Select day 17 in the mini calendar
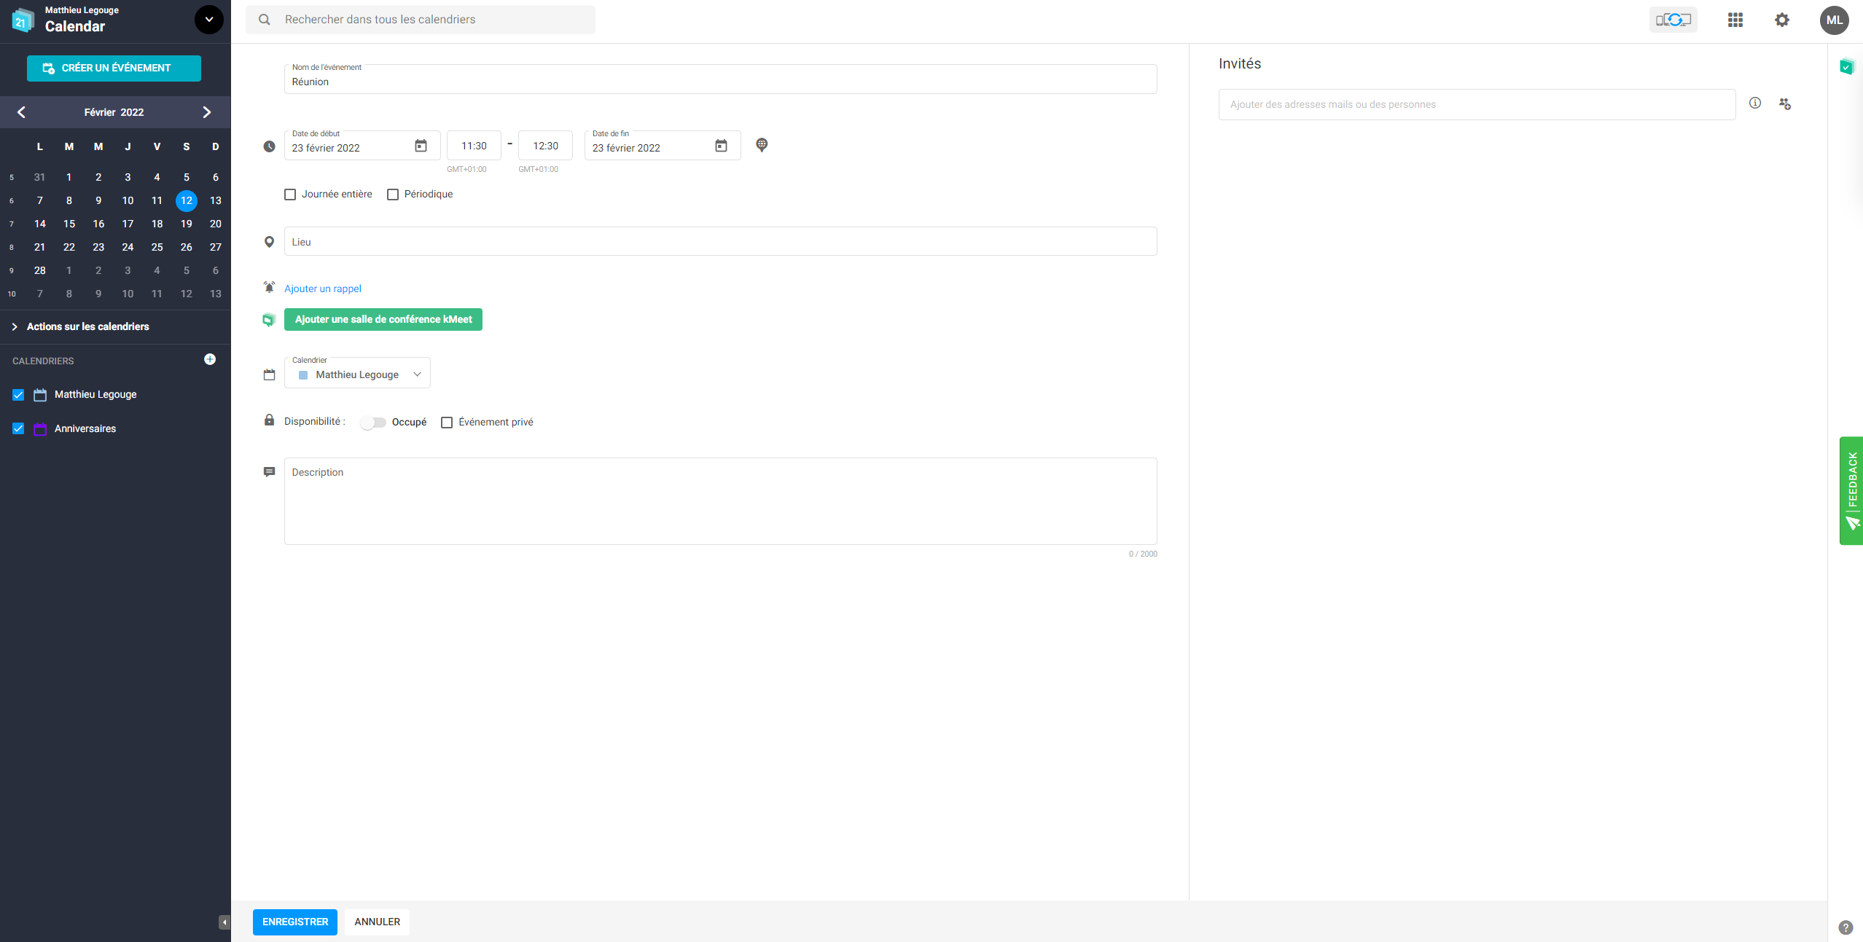 click(x=128, y=224)
